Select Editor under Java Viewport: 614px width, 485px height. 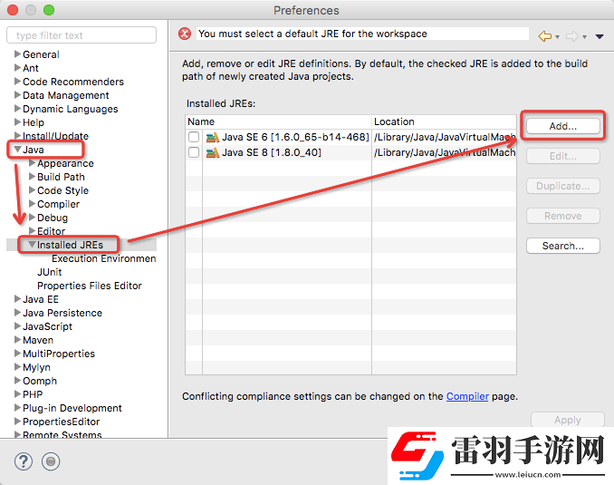(x=51, y=231)
